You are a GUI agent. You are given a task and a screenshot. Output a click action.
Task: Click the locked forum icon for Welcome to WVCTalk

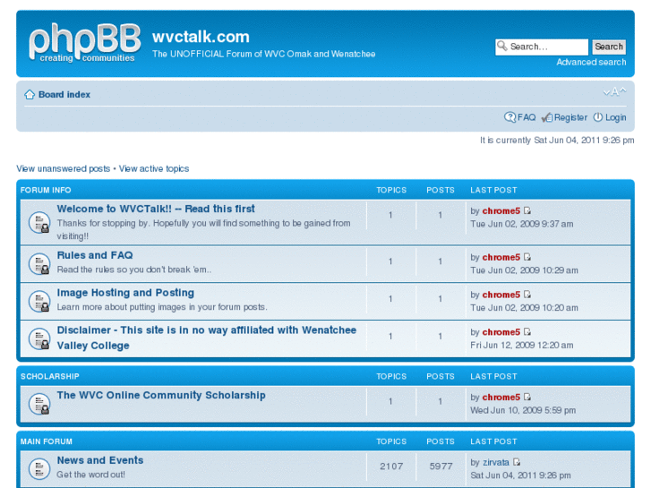39,223
